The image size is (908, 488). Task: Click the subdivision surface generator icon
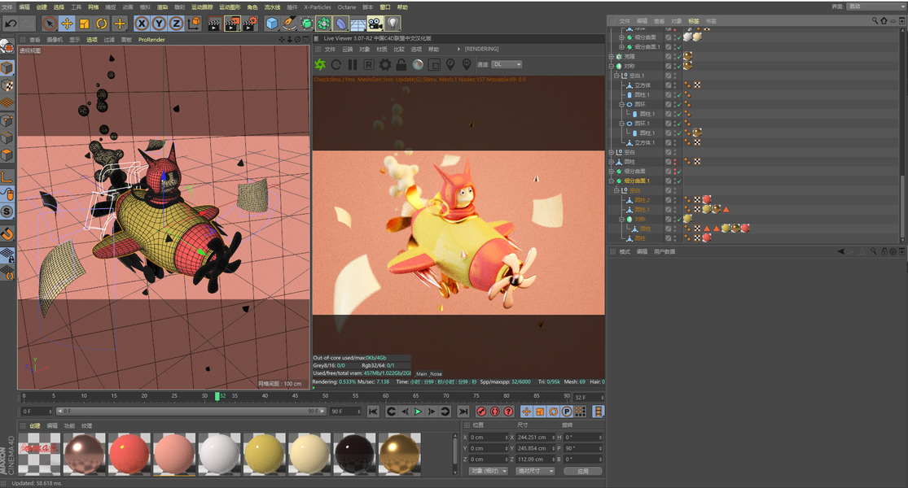(x=307, y=24)
